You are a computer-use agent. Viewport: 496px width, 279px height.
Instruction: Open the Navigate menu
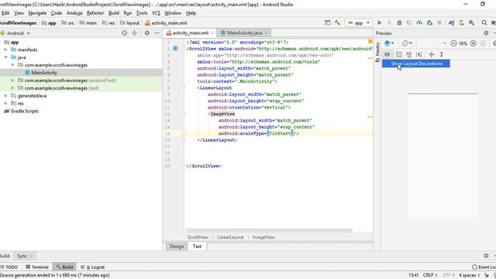click(37, 13)
